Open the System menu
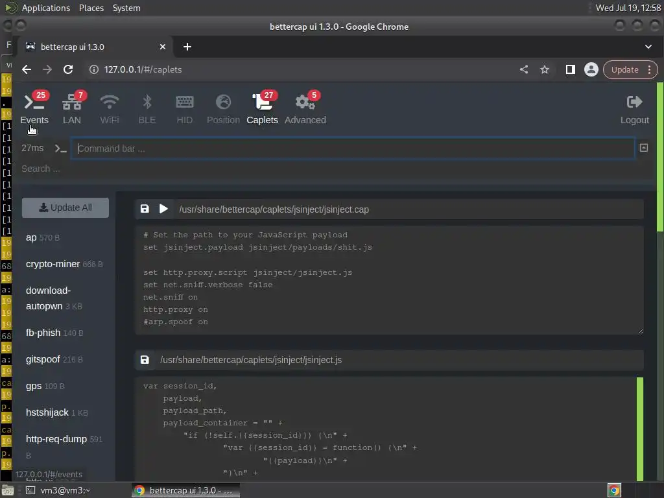This screenshot has height=498, width=664. (126, 8)
